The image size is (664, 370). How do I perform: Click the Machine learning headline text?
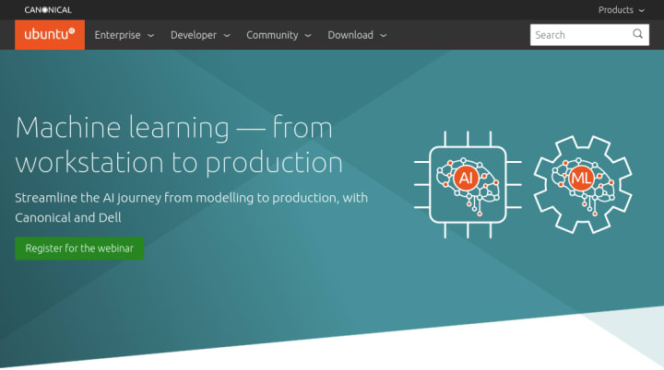point(179,145)
